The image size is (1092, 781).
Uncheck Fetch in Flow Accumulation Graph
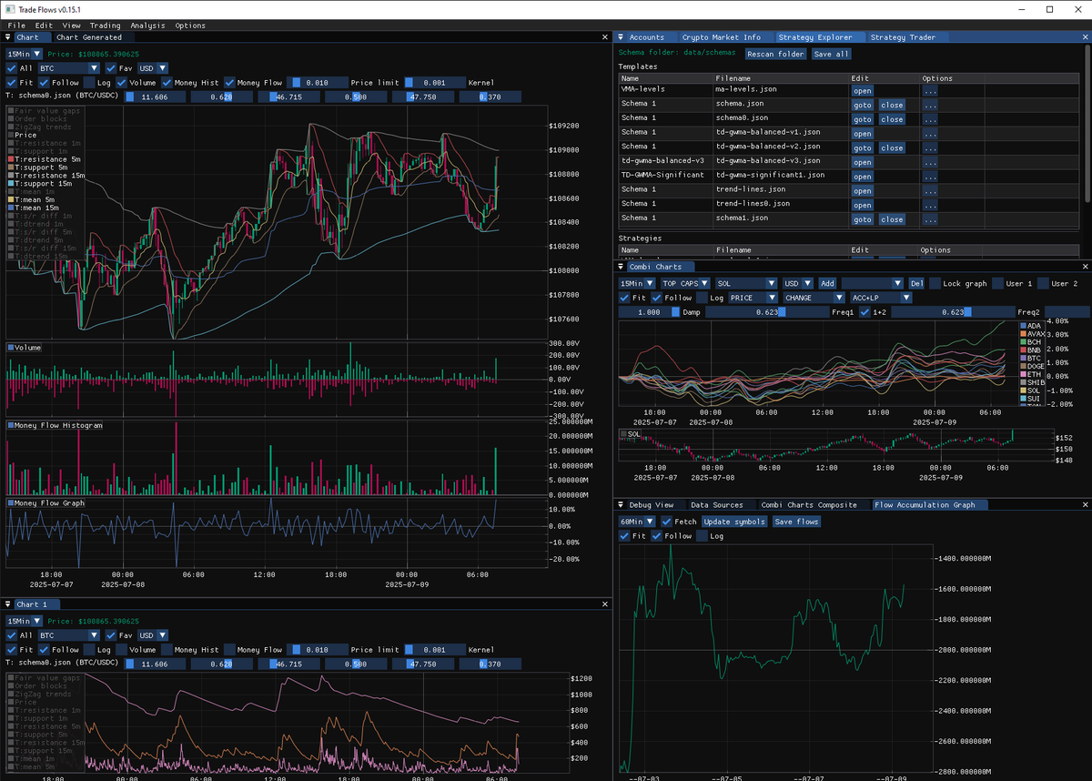(667, 522)
